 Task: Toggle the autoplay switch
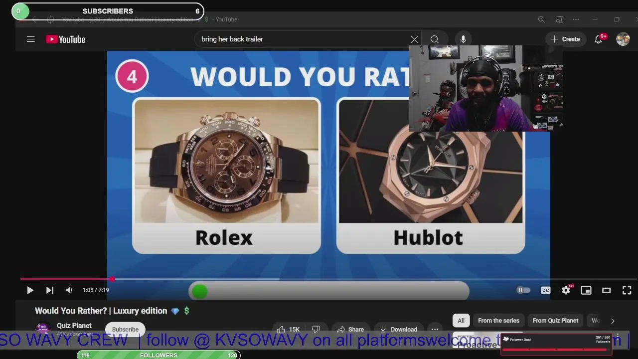pyautogui.click(x=523, y=290)
